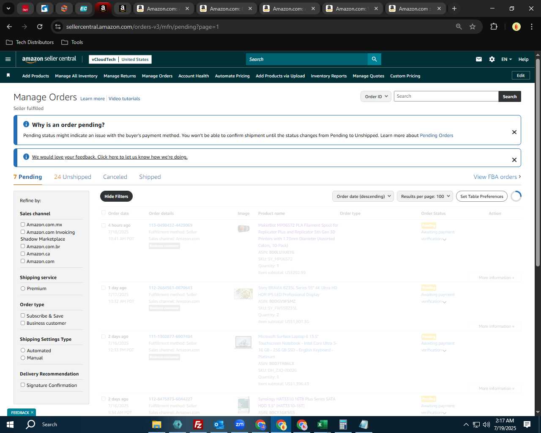
Task: Check the Amazon.com sales channel
Action: coord(23,261)
